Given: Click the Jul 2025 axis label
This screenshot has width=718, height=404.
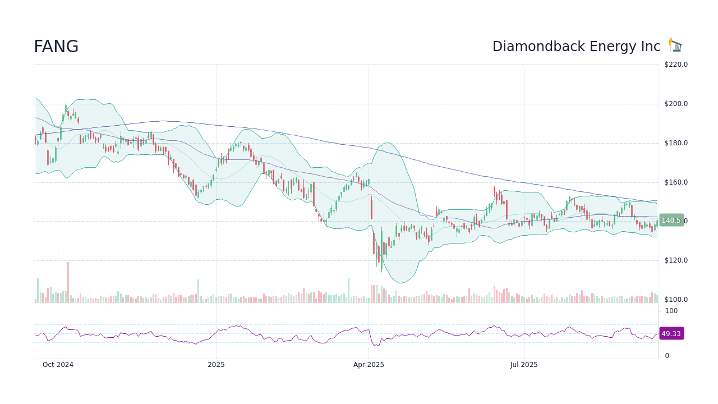Looking at the screenshot, I should 524,365.
